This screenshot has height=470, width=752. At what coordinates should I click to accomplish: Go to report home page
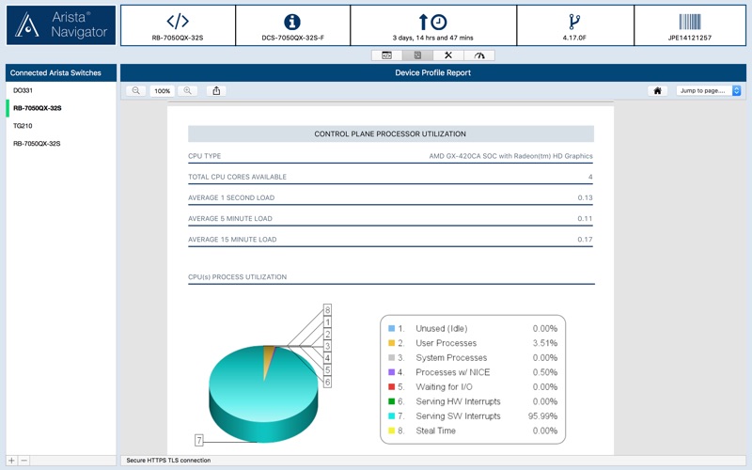coord(657,90)
